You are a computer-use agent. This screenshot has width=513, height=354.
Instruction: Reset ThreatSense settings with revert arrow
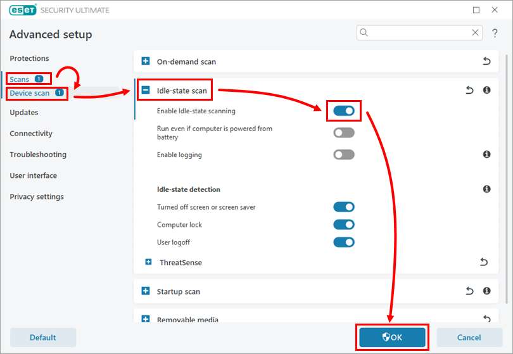484,262
